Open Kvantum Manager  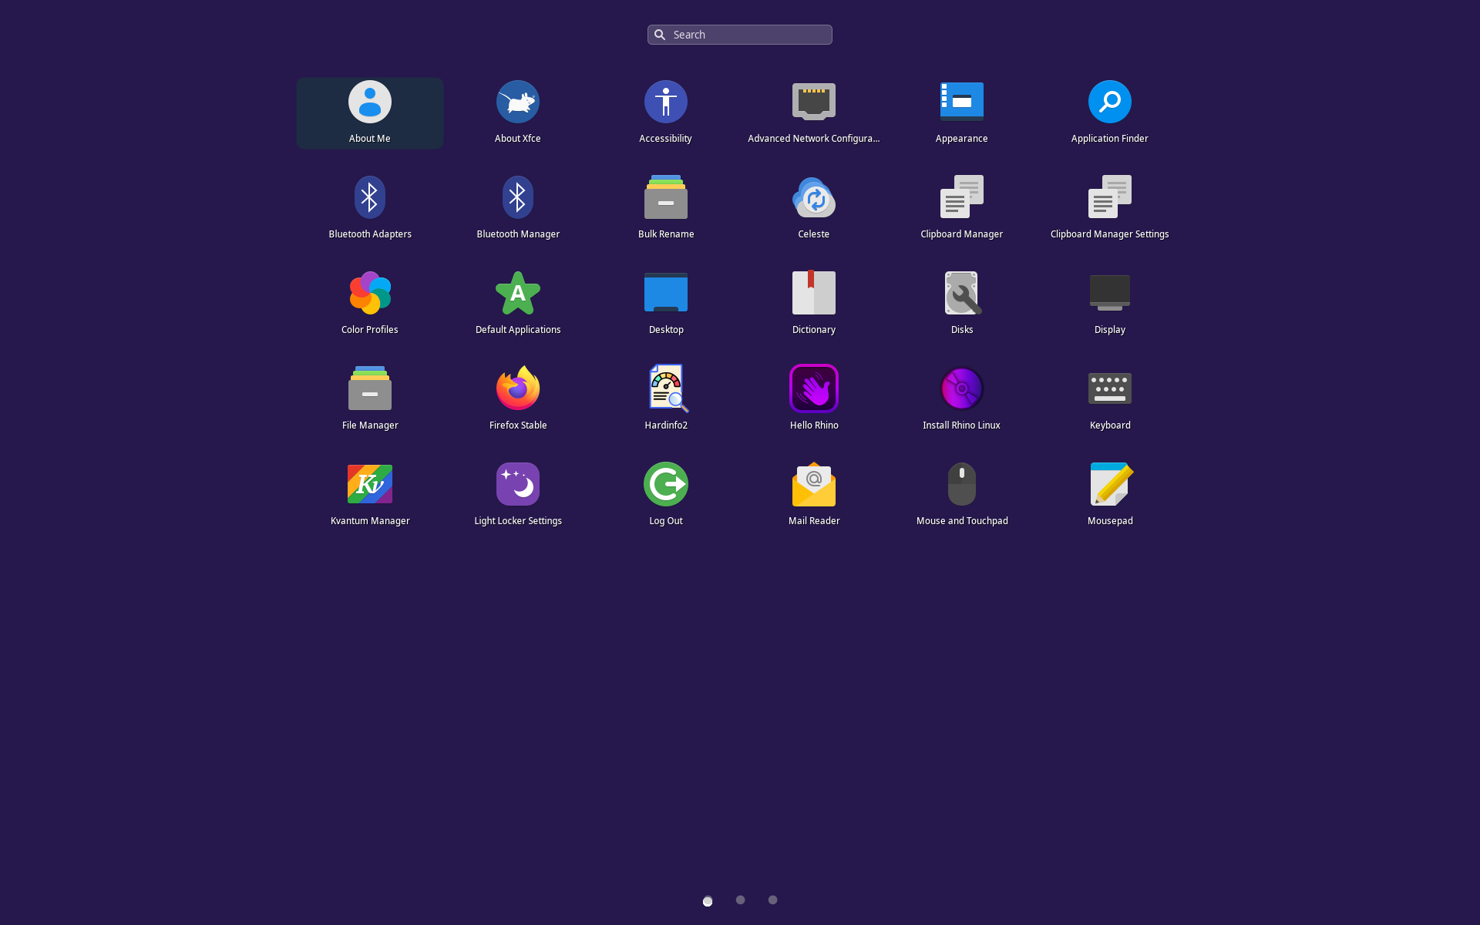(370, 484)
